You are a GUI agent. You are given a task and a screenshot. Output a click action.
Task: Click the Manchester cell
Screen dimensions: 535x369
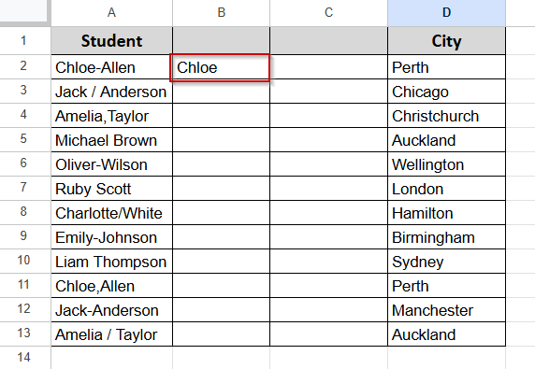click(447, 310)
